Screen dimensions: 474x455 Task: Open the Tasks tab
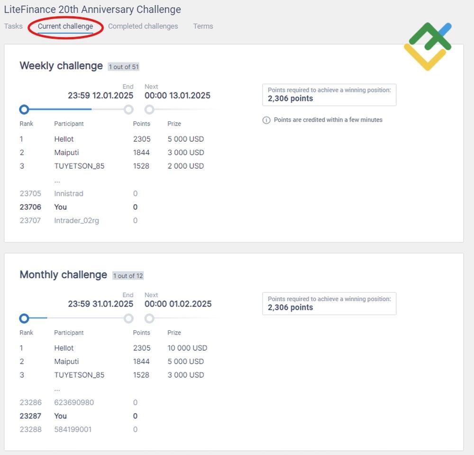(x=13, y=26)
